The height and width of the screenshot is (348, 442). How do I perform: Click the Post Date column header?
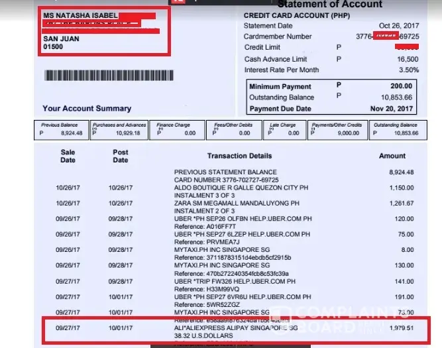tap(121, 156)
